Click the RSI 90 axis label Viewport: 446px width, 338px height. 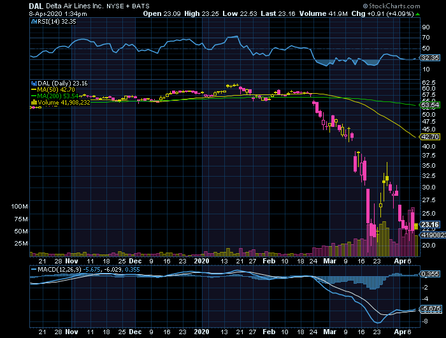(426, 27)
